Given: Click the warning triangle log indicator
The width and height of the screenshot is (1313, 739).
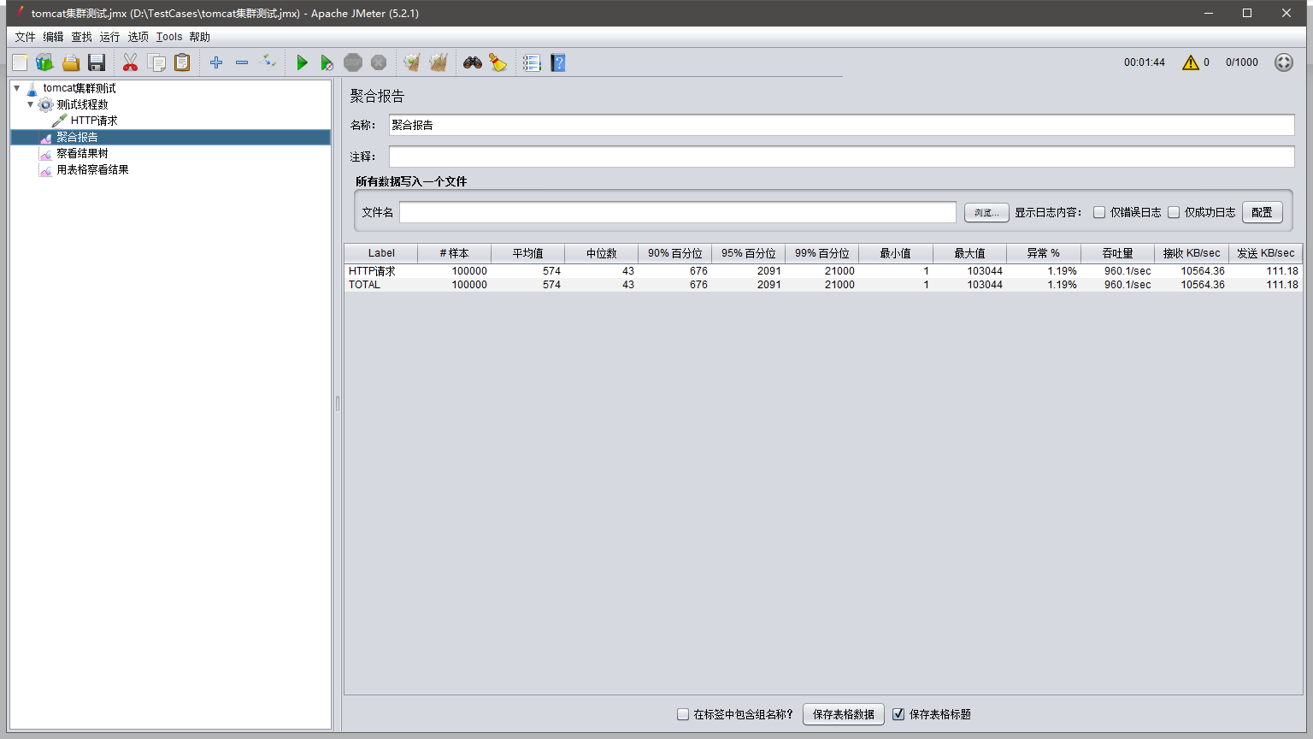Looking at the screenshot, I should click(x=1191, y=62).
